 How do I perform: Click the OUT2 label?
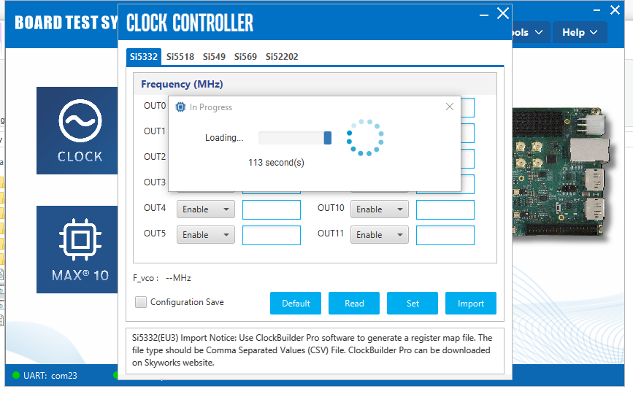(155, 156)
